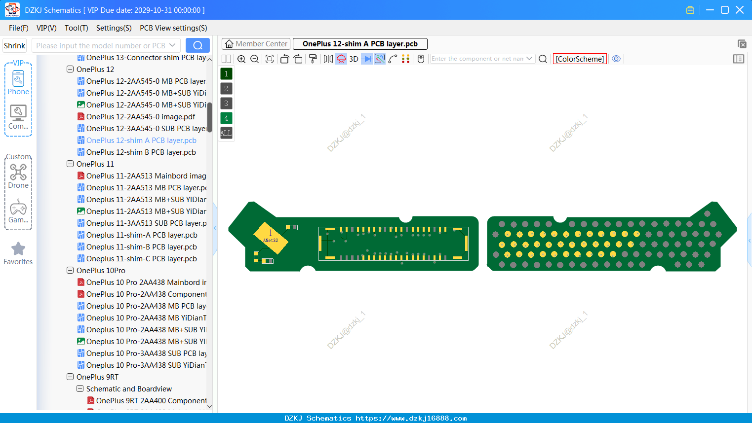Viewport: 752px width, 423px height.
Task: Click the mouse settings icon
Action: click(421, 59)
